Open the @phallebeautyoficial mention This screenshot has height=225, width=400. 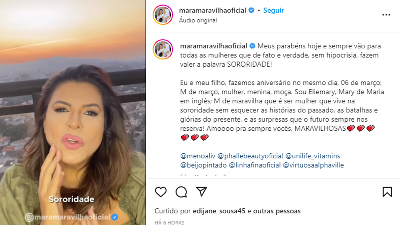(250, 156)
